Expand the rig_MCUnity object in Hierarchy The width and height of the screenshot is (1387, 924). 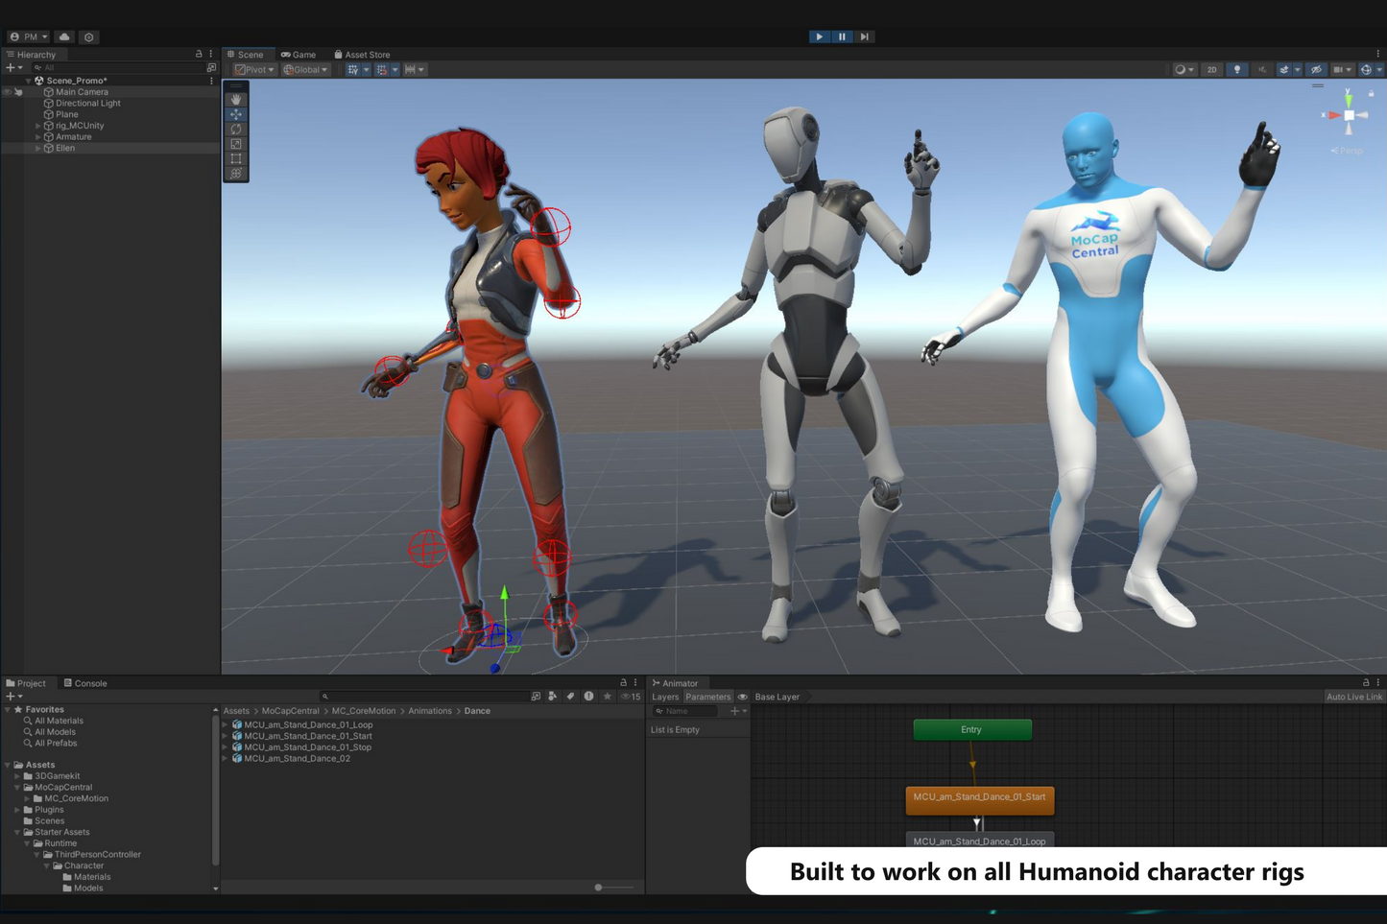(37, 126)
